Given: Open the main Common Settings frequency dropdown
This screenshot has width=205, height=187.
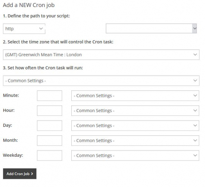Looking at the screenshot, I should pyautogui.click(x=101, y=80).
